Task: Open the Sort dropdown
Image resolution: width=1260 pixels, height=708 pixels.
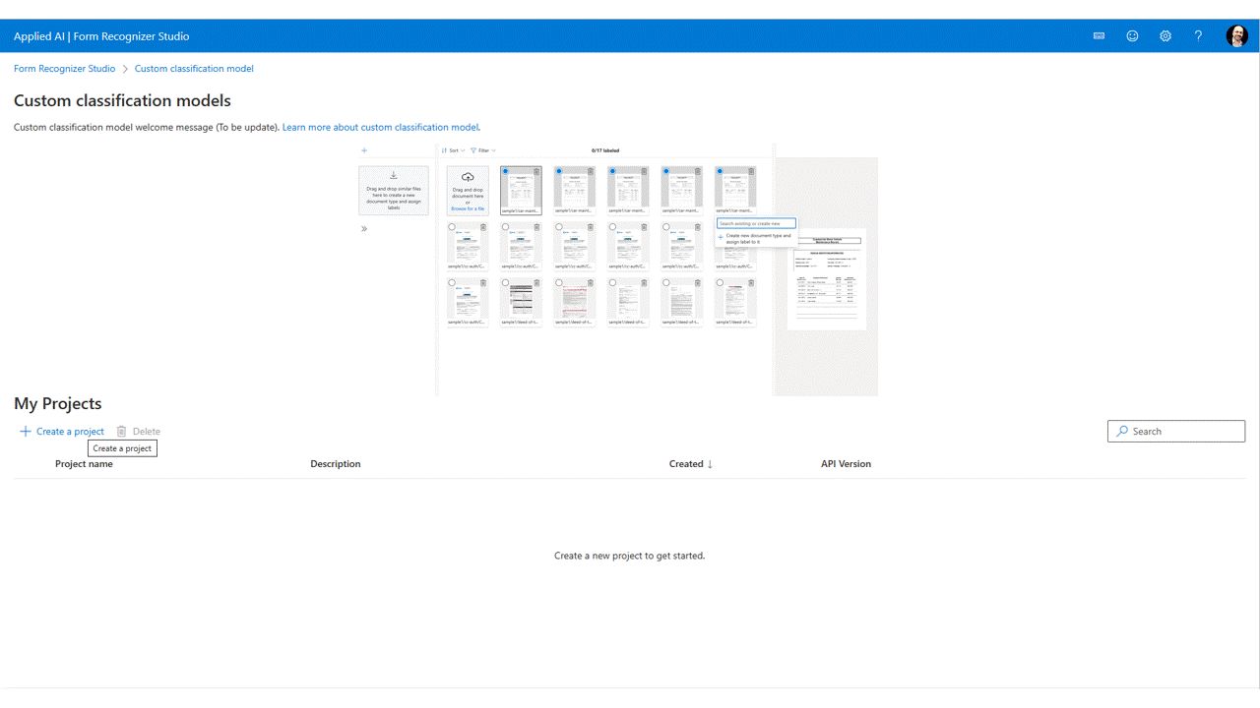Action: pyautogui.click(x=454, y=150)
